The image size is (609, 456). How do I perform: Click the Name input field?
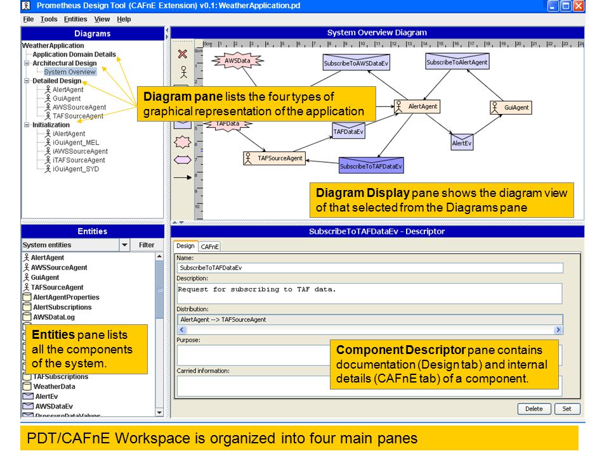(370, 268)
